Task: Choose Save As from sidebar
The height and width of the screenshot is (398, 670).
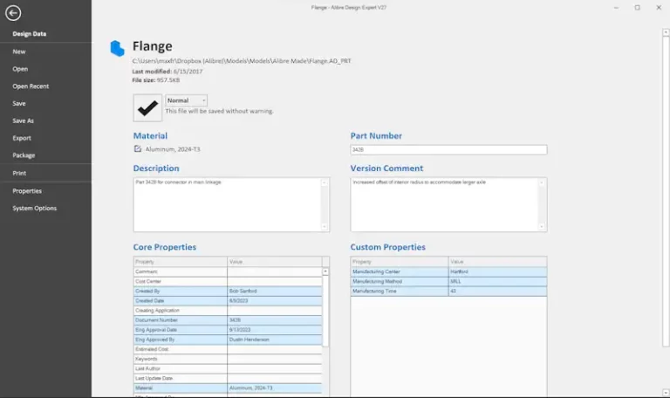Action: (23, 120)
